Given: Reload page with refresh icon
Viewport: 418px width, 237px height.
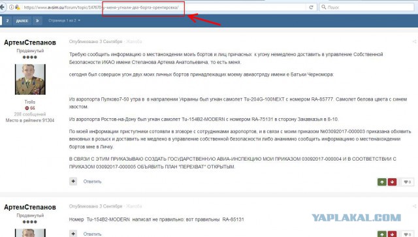Looking at the screenshot, I should [x=311, y=7].
